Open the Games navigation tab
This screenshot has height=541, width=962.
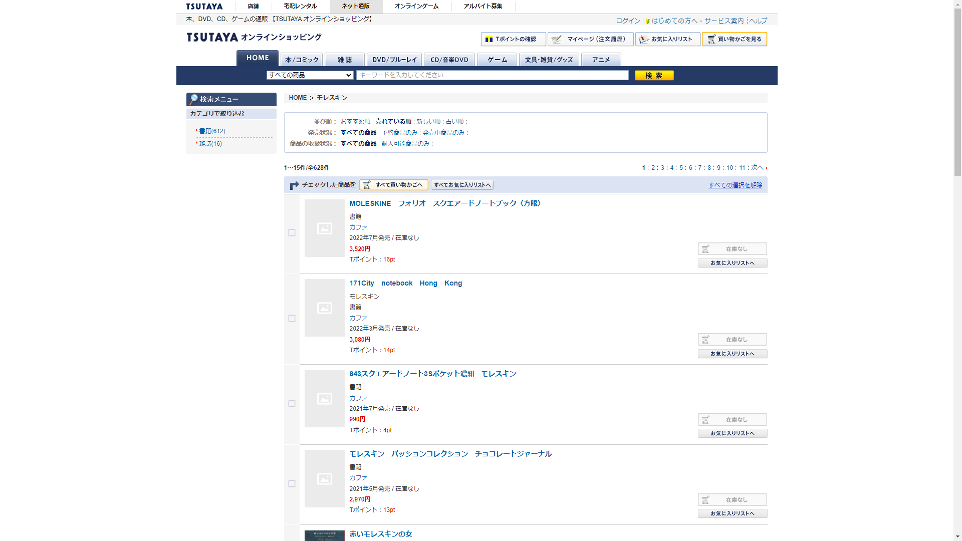point(497,60)
